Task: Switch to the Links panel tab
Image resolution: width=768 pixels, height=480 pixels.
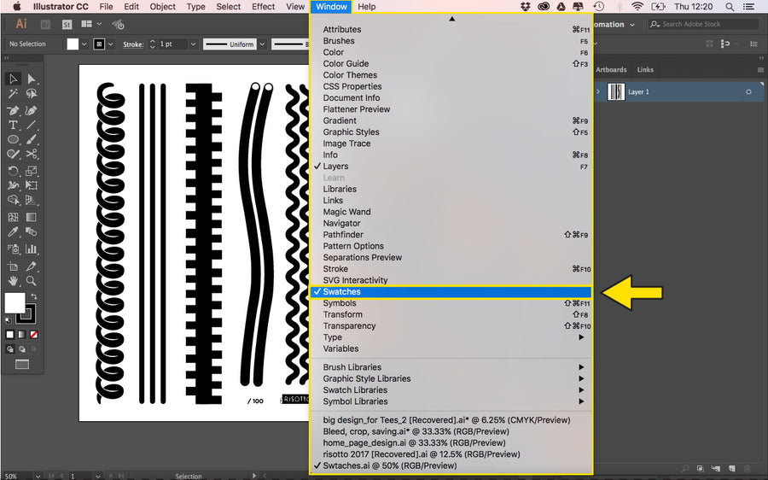Action: click(x=645, y=70)
